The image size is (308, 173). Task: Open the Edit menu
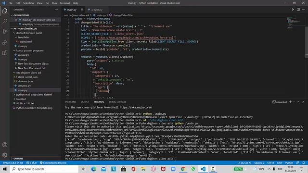point(18,3)
